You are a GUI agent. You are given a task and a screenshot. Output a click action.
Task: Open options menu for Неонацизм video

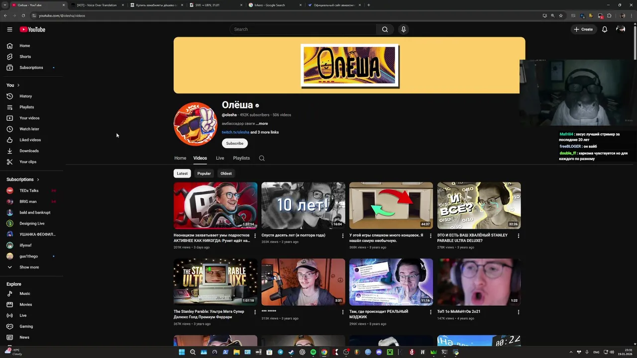[x=255, y=236]
